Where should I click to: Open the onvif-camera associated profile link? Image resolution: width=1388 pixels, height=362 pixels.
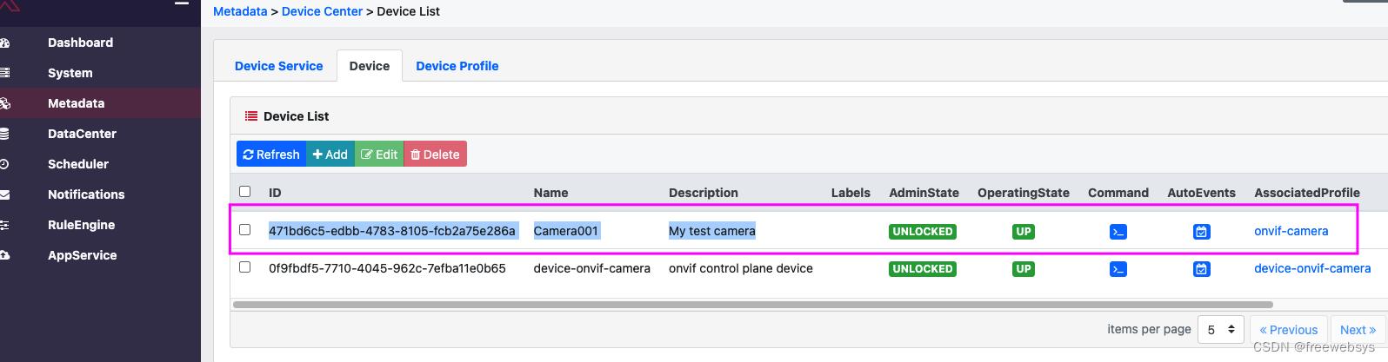click(x=1291, y=231)
